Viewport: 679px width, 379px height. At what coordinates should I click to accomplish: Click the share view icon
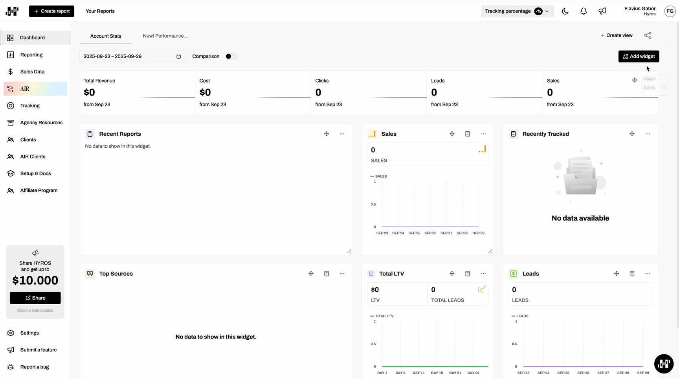click(x=648, y=35)
